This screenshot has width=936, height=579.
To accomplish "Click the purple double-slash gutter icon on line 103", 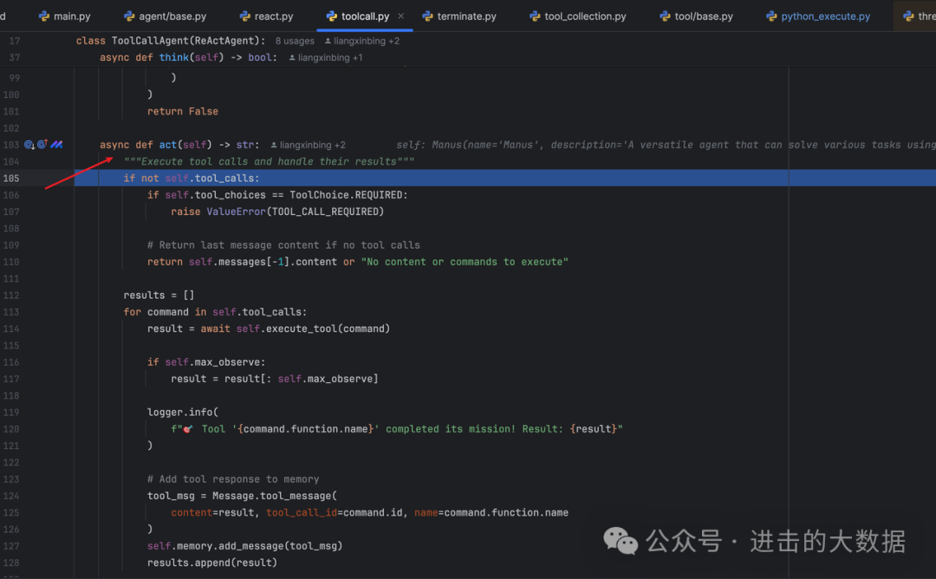I will [x=56, y=145].
